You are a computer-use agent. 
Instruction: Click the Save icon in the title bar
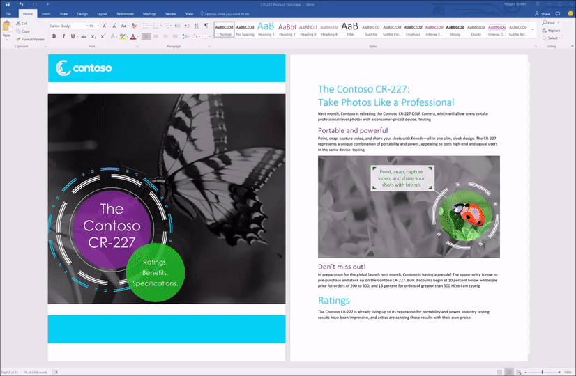(7, 4)
